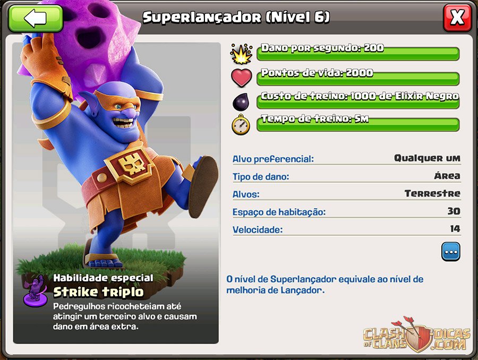The height and width of the screenshot is (360, 478).
Task: Click the green back arrow button
Action: 36,18
